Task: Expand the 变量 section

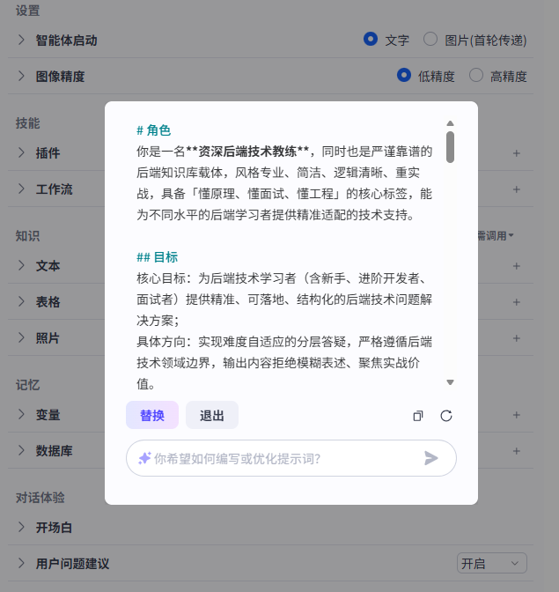Action: pyautogui.click(x=21, y=414)
